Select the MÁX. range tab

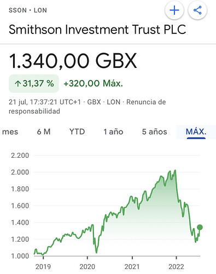[196, 132]
